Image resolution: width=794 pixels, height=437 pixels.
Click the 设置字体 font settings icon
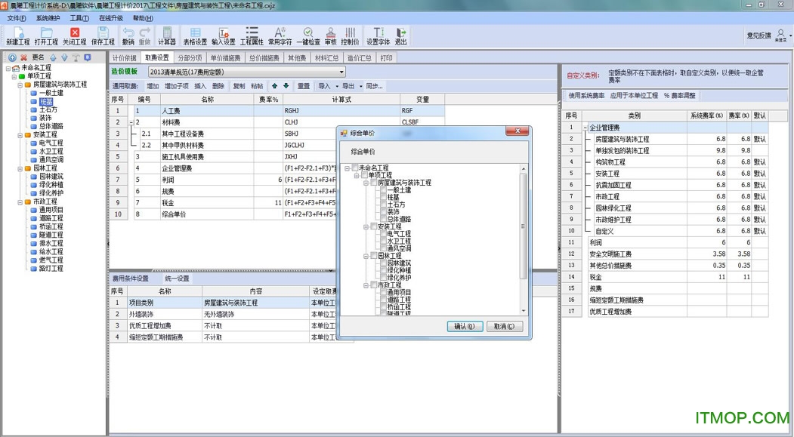click(378, 33)
